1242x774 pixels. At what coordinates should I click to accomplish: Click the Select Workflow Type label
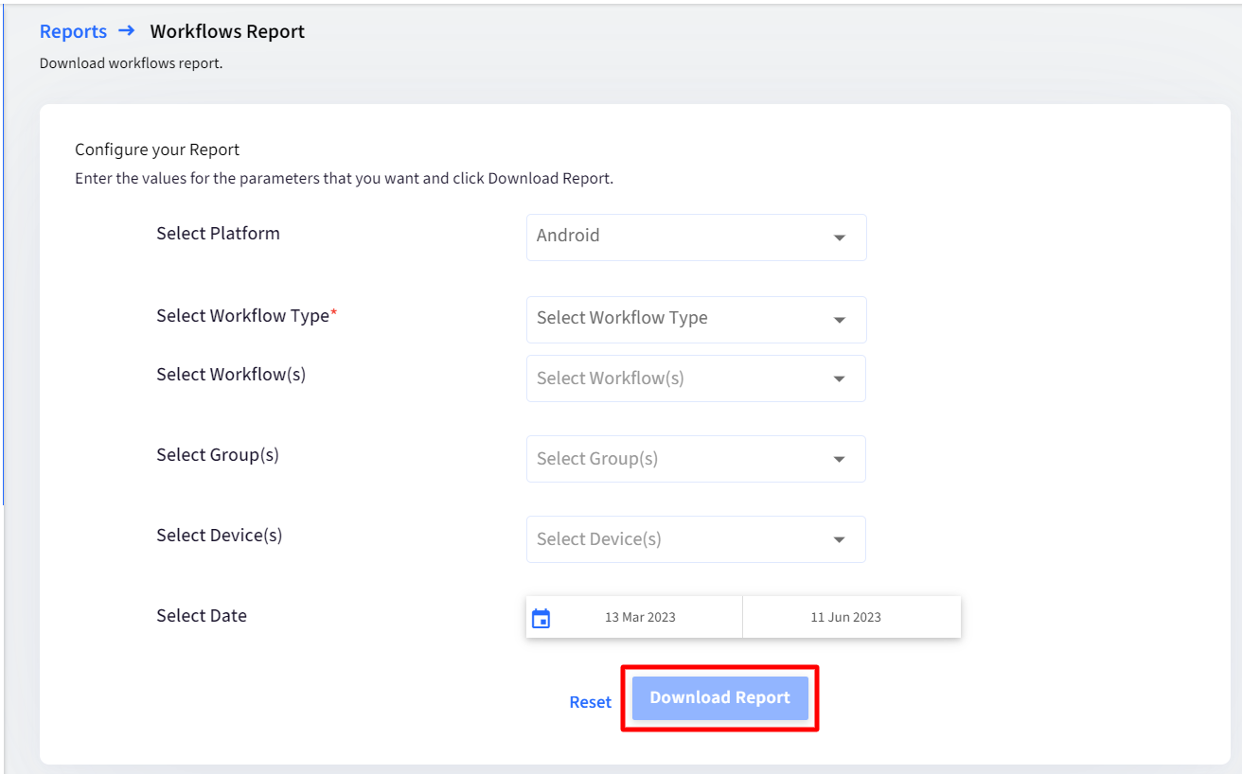point(246,316)
